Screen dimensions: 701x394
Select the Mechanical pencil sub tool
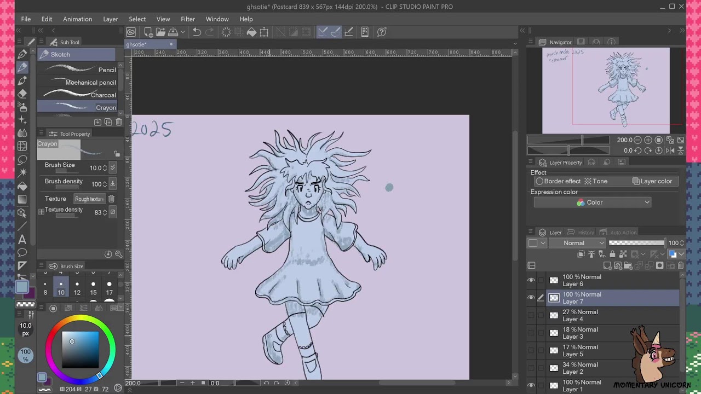pyautogui.click(x=77, y=82)
